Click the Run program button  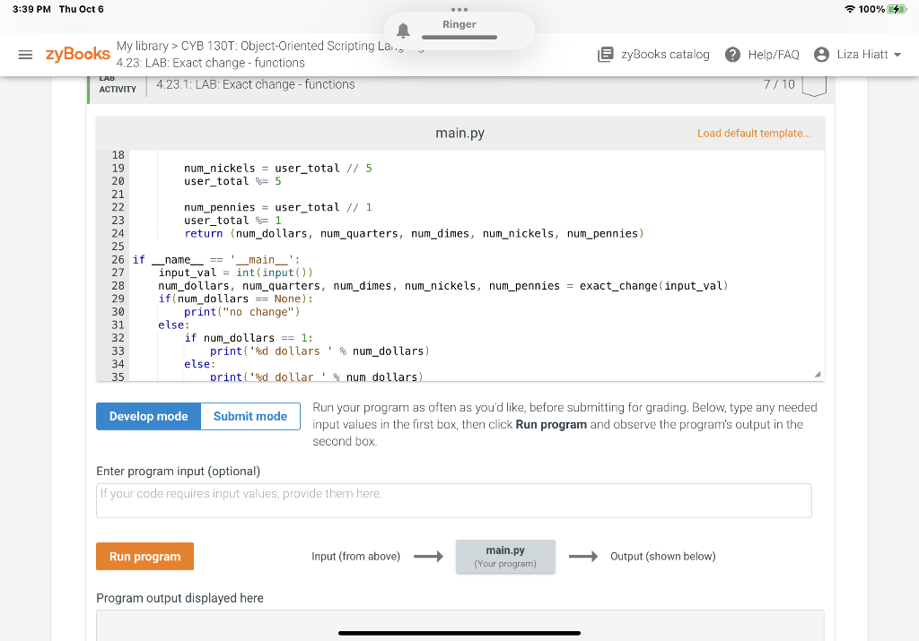click(144, 556)
